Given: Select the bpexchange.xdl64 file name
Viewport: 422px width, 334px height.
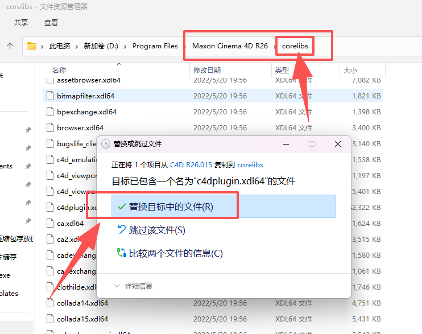Looking at the screenshot, I should [x=86, y=112].
